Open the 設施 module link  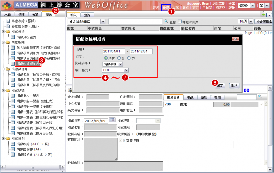point(232,8)
